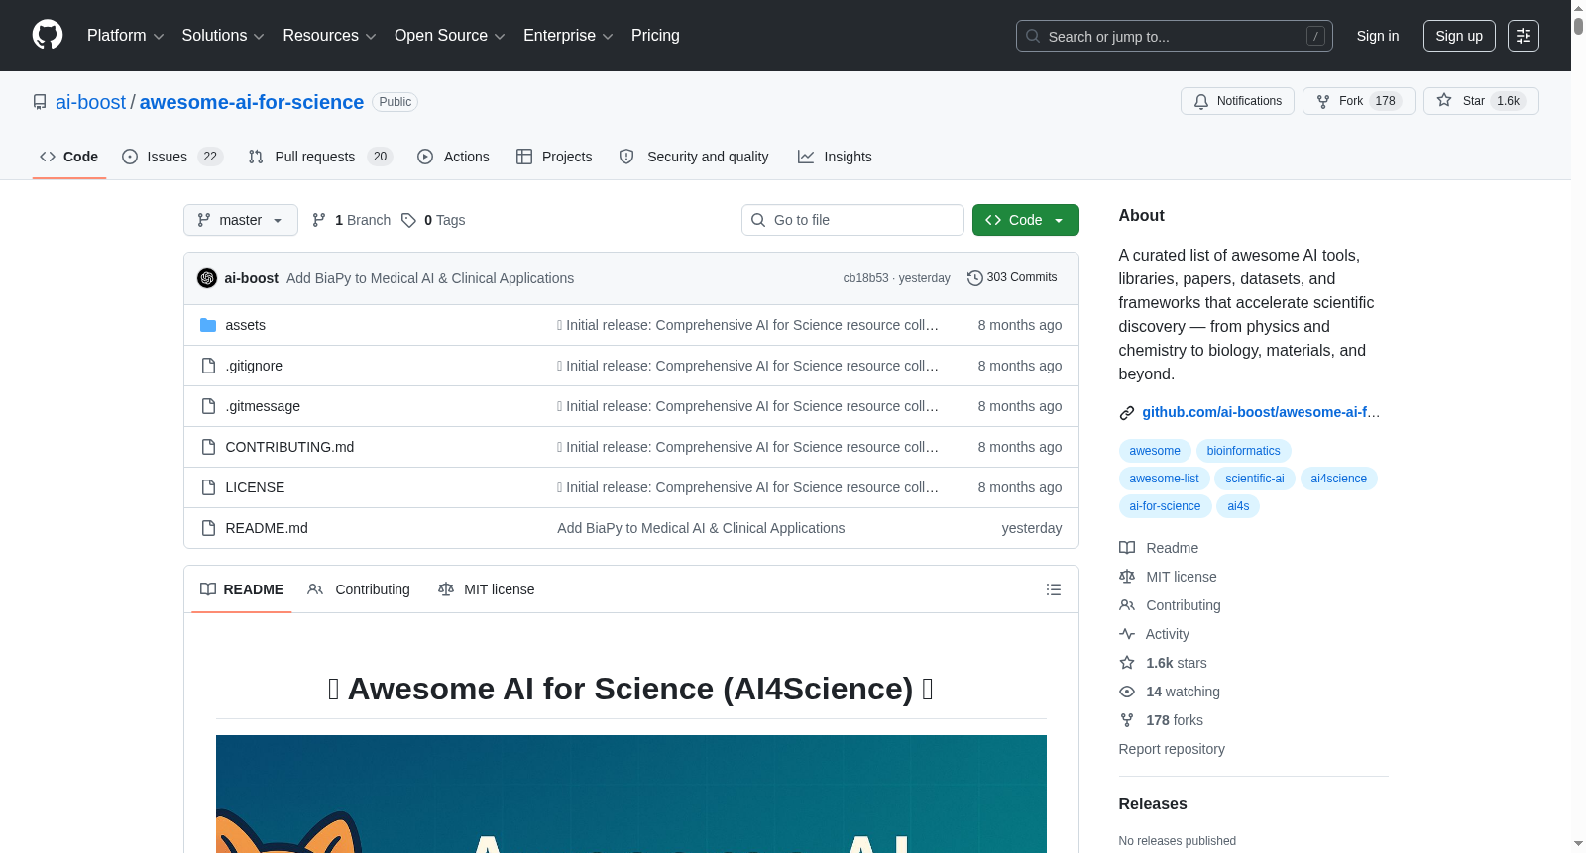Image resolution: width=1586 pixels, height=853 pixels.
Task: Open the .gitmessage file name
Action: 263,406
